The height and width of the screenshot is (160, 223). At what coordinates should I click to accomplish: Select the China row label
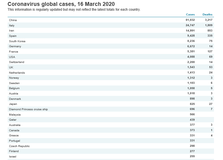(13, 20)
